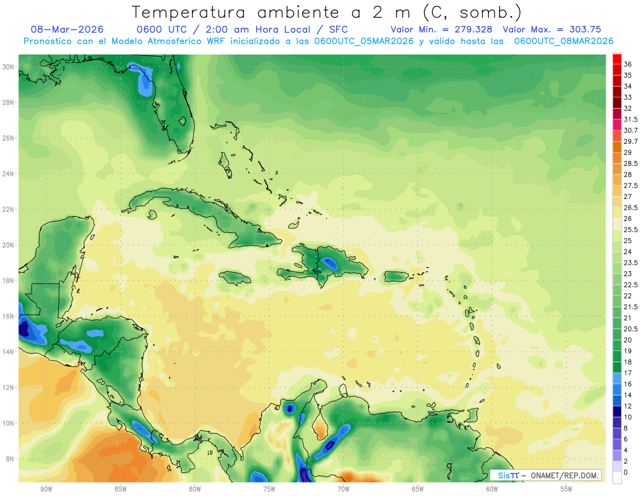Click the legend value '6'

point(626,439)
